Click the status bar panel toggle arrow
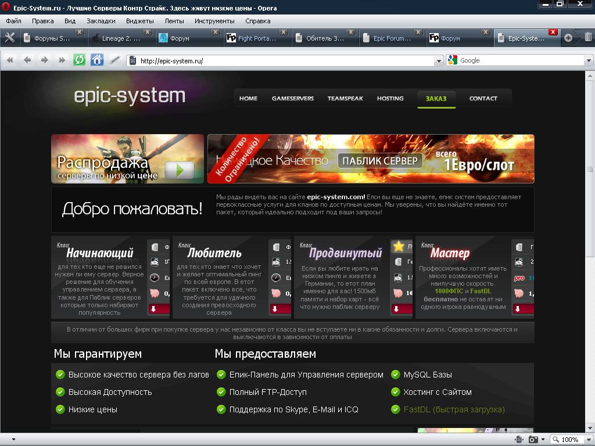595x446 pixels. click(14, 440)
